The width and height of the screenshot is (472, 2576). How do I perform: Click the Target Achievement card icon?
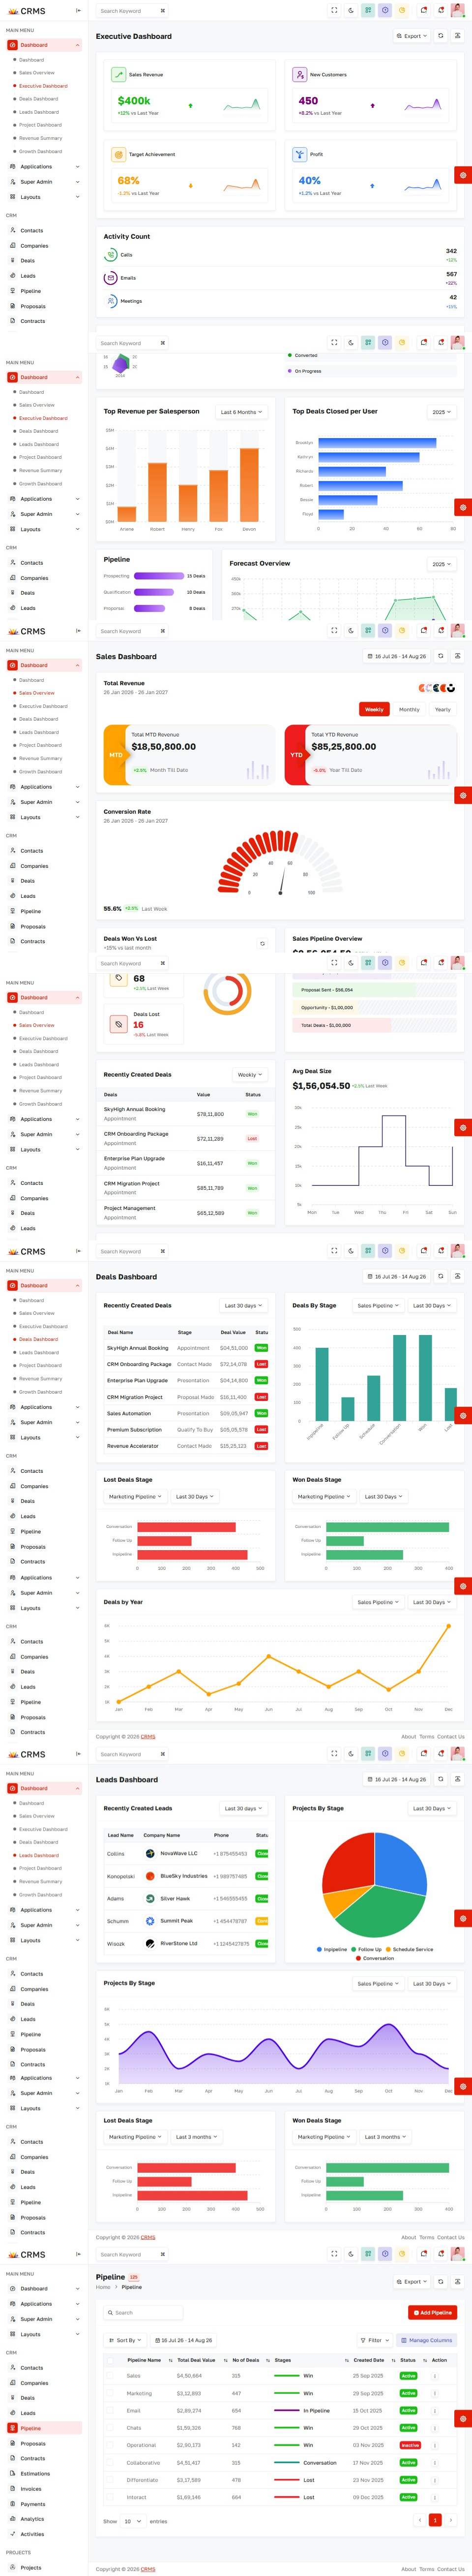tap(119, 154)
